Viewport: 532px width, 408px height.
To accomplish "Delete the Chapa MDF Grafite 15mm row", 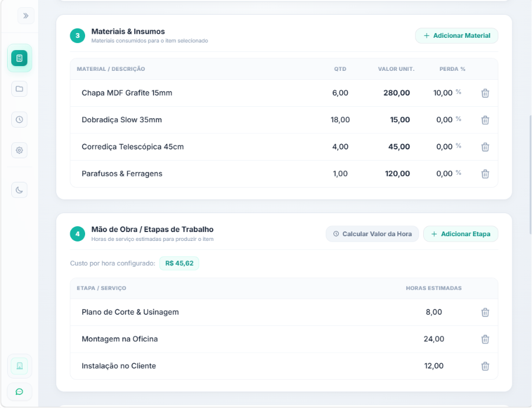I will [485, 93].
